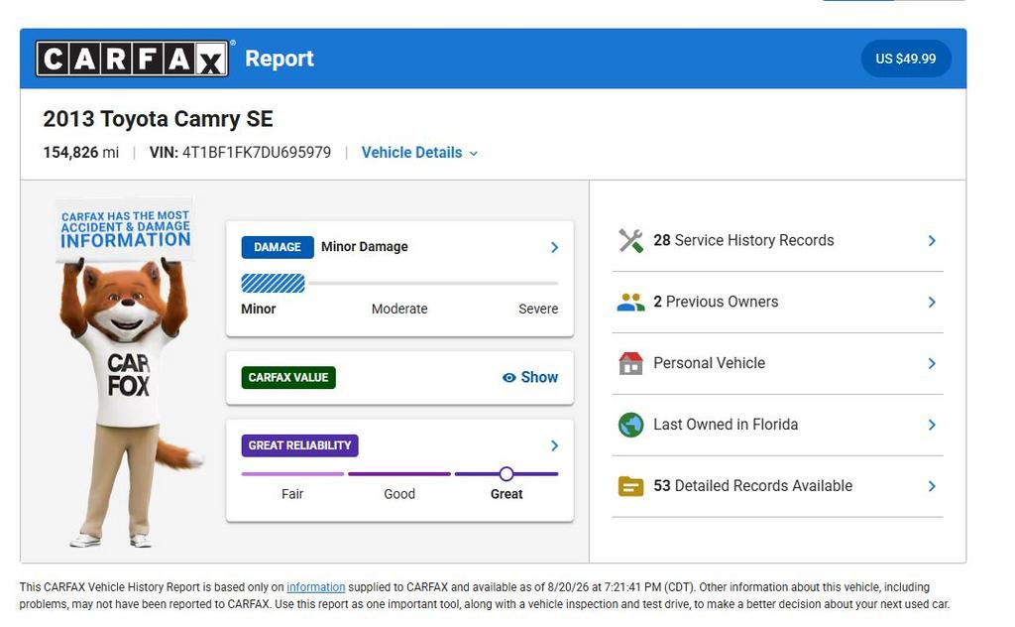Click the green CARFAX VALUE badge
Viewport: 1015px width, 627px height.
(x=288, y=378)
